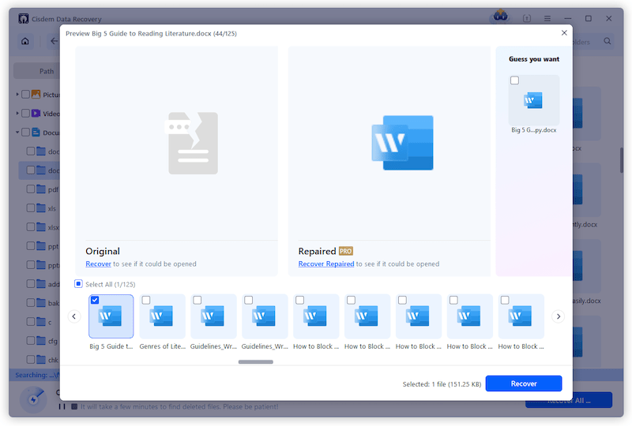Show the previous thumbnails with left arrow
The height and width of the screenshot is (426, 632).
tap(73, 316)
